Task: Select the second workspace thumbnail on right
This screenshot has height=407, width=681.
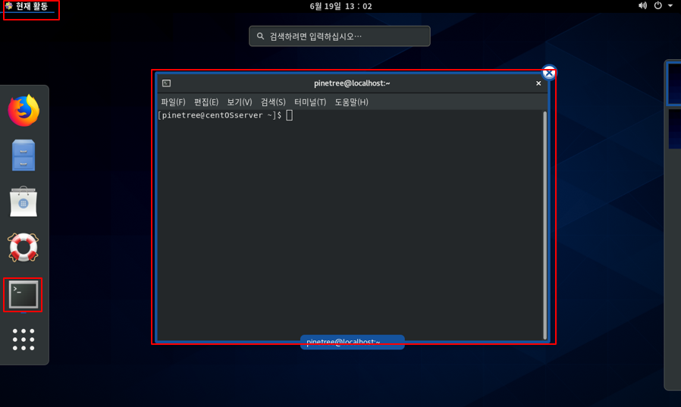Action: coord(674,129)
